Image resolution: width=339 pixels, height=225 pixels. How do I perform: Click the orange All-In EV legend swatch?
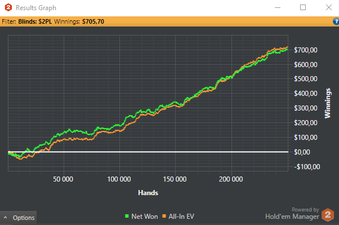(x=164, y=216)
